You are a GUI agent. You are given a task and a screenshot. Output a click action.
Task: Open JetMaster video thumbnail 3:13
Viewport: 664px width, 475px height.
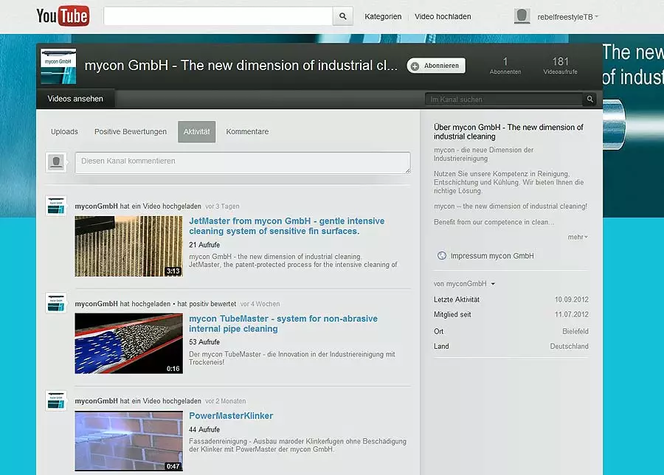[128, 246]
